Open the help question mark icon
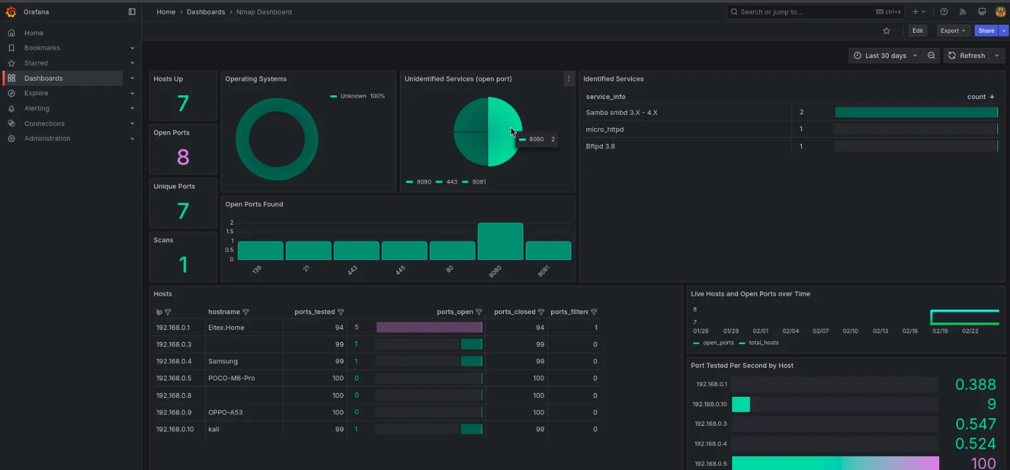The image size is (1010, 470). tap(944, 12)
